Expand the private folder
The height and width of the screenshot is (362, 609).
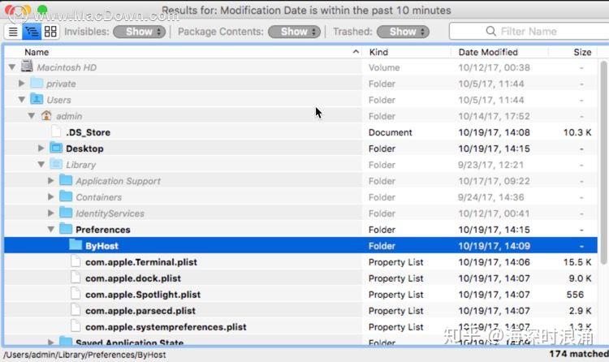tap(22, 83)
